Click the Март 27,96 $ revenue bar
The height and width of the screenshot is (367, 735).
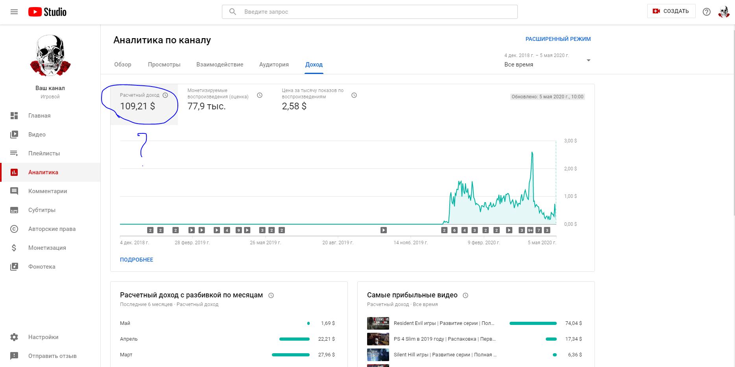point(291,355)
